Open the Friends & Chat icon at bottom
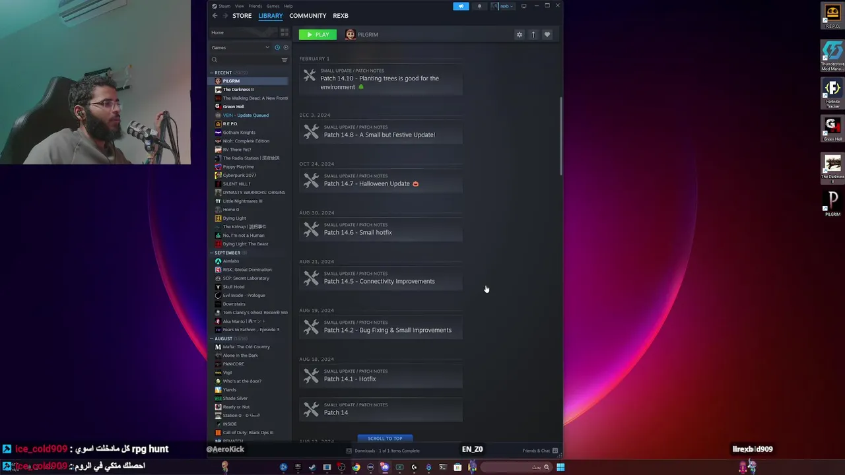This screenshot has height=475, width=845. pos(555,451)
